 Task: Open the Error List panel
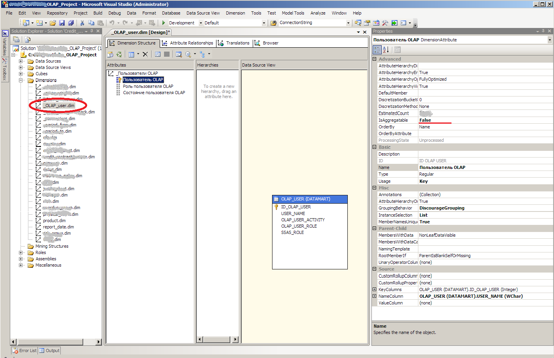pos(24,351)
